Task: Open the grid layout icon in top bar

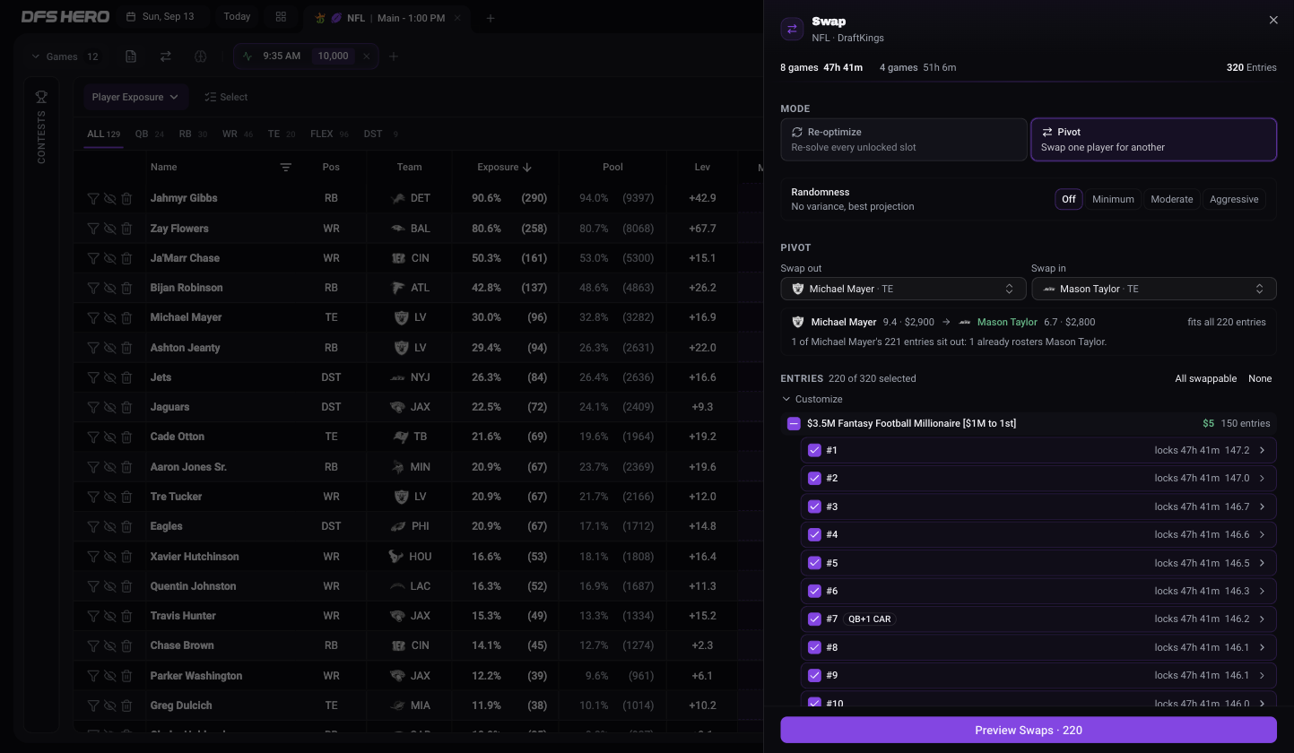Action: (x=281, y=17)
